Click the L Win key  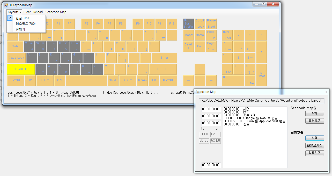tap(30, 81)
